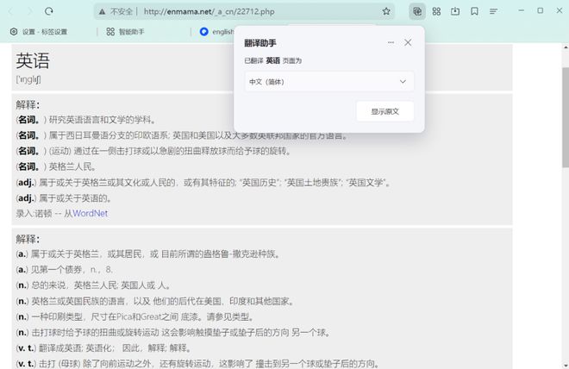Screen dimensions: 569x369
Task: Click the forward navigation arrow
Action: pos(30,11)
